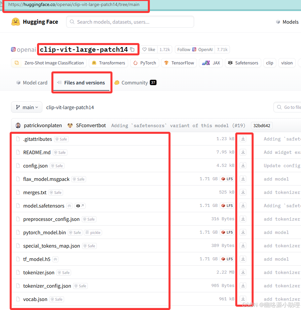Open 'Add widget' commit message for README.md
This screenshot has width=301, height=310.
tap(282, 152)
